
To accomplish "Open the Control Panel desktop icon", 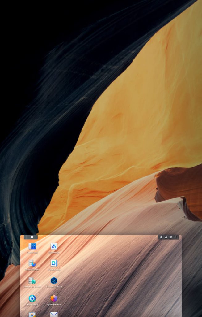I will point(32,246).
